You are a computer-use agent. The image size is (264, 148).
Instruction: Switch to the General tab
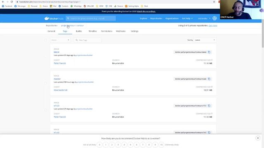(x=51, y=31)
